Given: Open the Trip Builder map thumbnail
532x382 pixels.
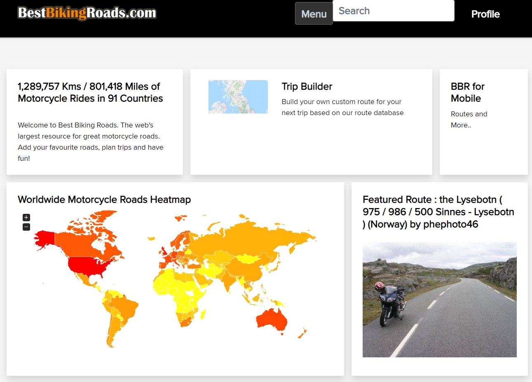Looking at the screenshot, I should [238, 97].
